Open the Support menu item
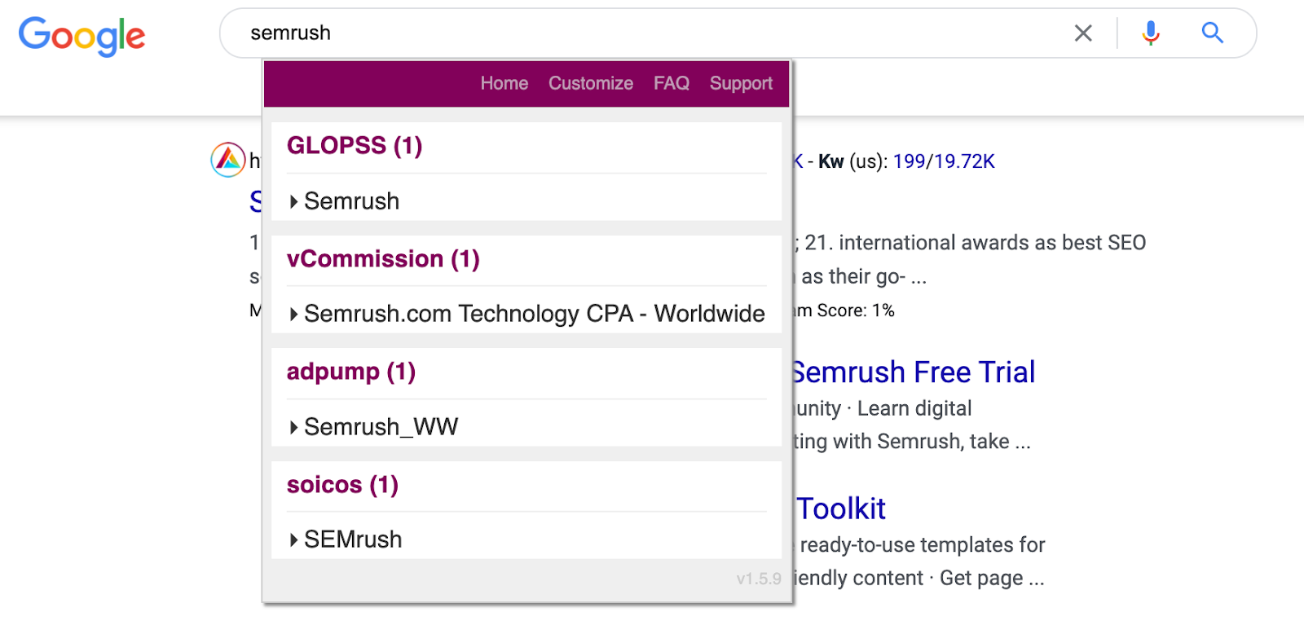The height and width of the screenshot is (621, 1304). pyautogui.click(x=741, y=83)
